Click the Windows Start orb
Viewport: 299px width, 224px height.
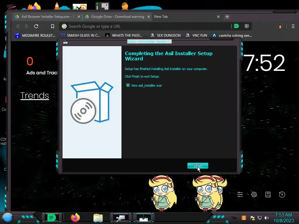pos(8,218)
